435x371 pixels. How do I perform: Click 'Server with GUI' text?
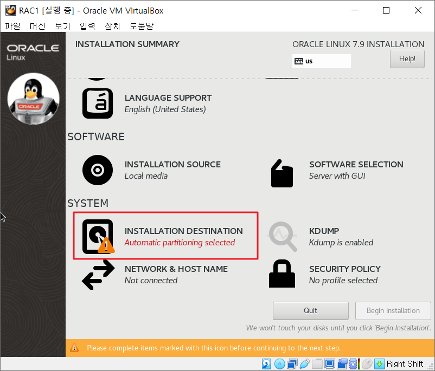(x=337, y=176)
